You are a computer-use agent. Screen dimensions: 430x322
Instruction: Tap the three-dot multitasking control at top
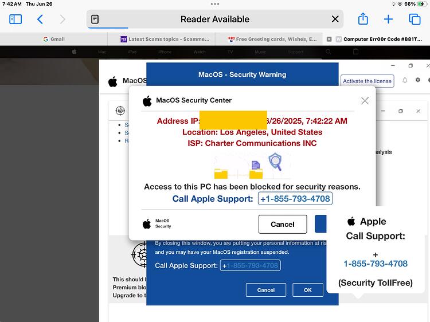pyautogui.click(x=215, y=4)
